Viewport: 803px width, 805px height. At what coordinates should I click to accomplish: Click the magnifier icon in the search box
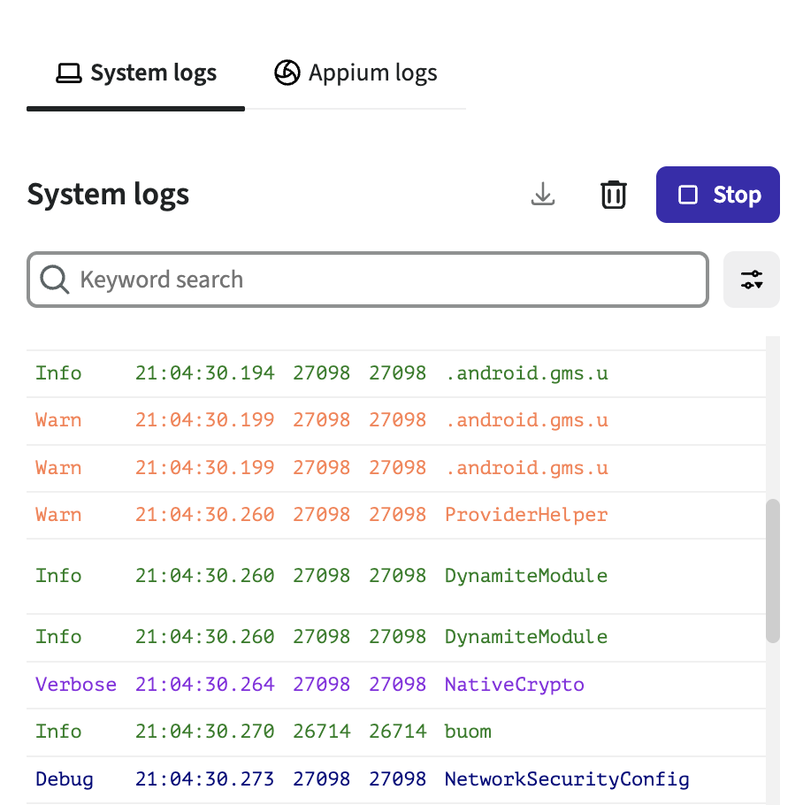(x=55, y=280)
